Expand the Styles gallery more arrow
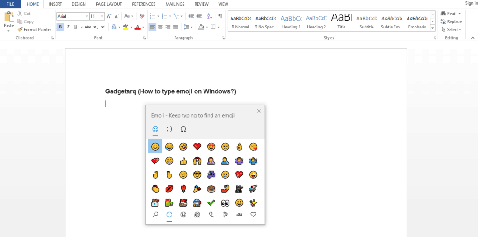Screen dimensions: 478x237 point(433,28)
